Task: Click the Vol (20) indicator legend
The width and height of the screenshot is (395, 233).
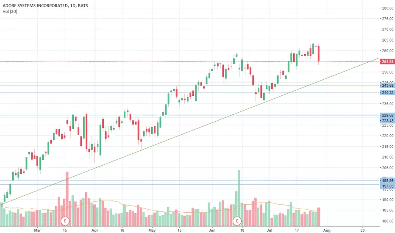Action: click(10, 11)
